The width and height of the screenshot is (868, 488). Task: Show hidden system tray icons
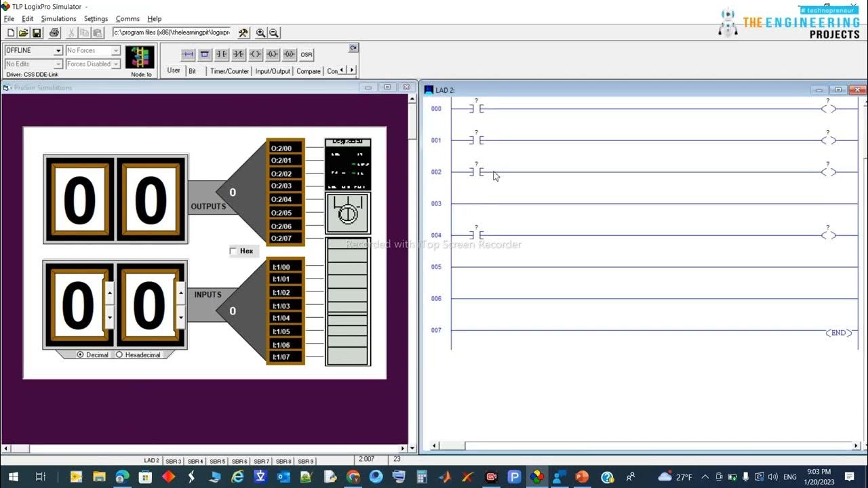click(705, 477)
